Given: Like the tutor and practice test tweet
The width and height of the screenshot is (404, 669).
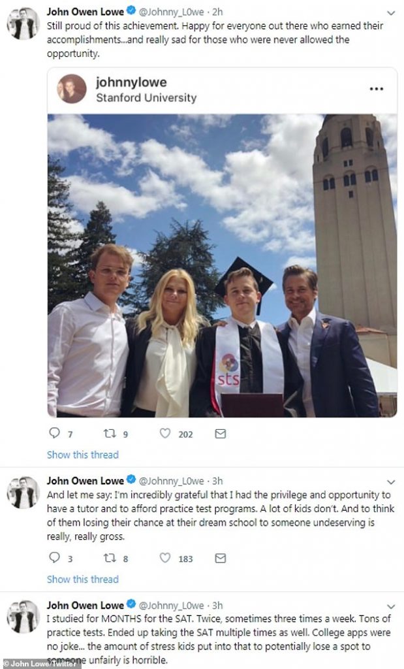Looking at the screenshot, I should (165, 559).
